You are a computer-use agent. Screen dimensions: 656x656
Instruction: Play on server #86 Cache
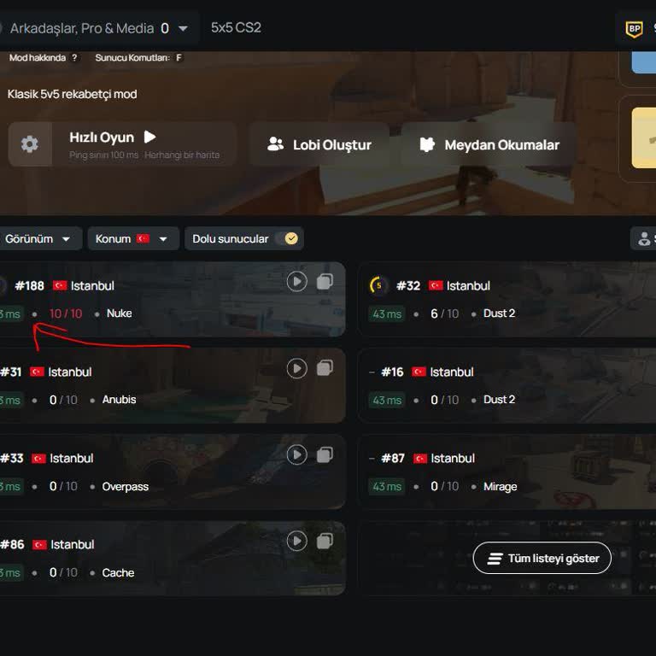296,541
